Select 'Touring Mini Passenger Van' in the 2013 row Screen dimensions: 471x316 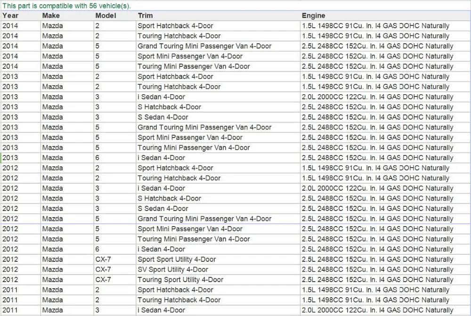click(x=182, y=148)
